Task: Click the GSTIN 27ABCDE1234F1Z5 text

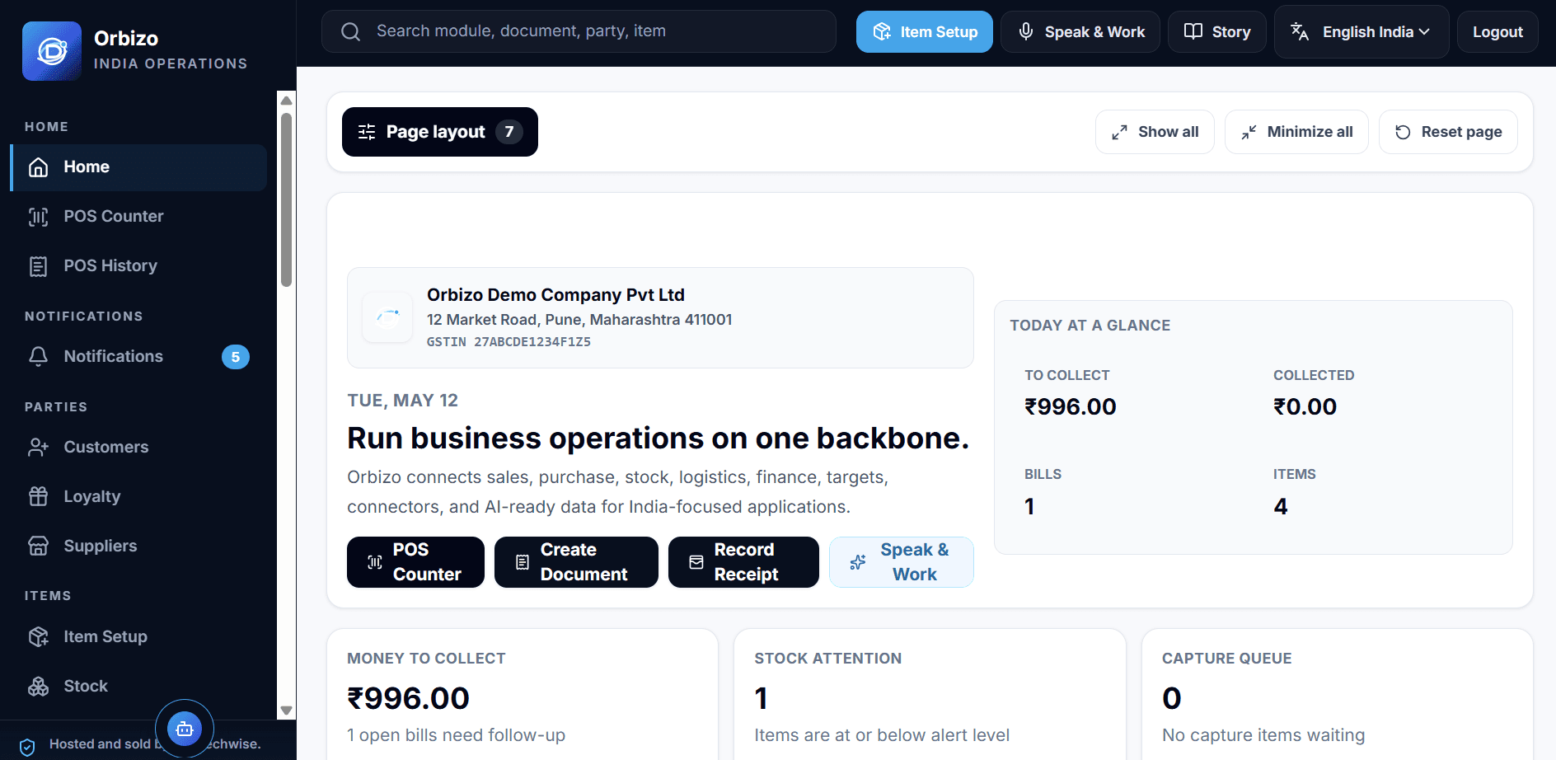Action: (509, 342)
